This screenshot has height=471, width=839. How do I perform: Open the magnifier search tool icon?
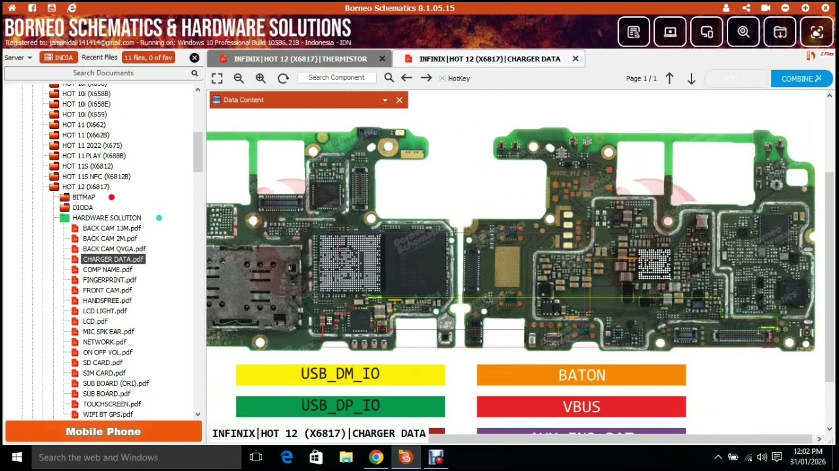point(743,32)
